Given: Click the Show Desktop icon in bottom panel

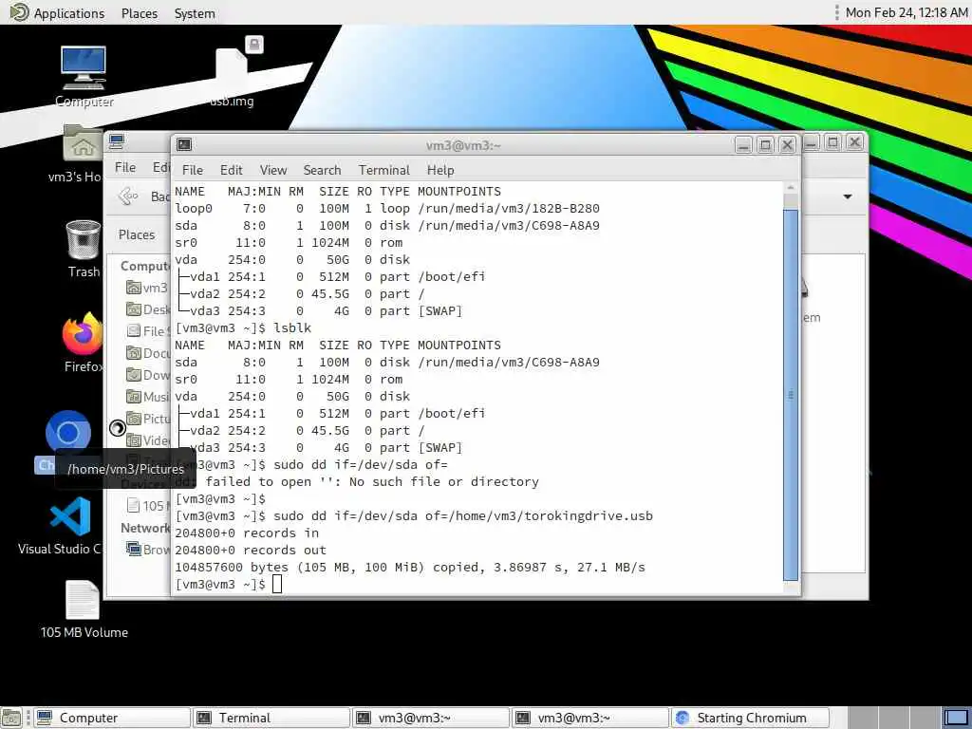Looking at the screenshot, I should coord(11,718).
